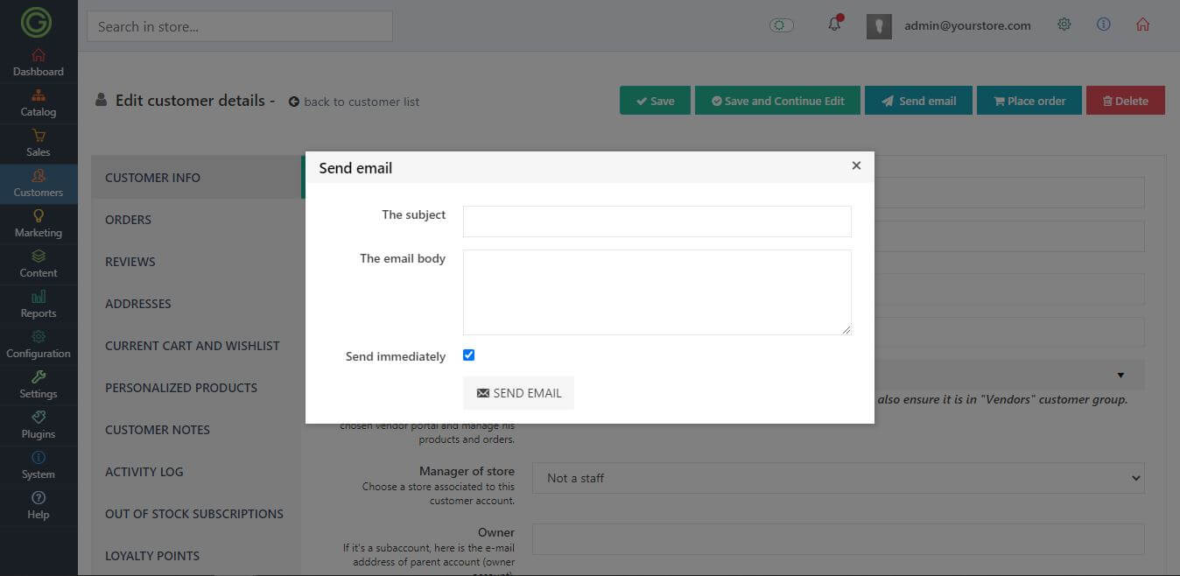Click the subject input field

pos(657,221)
